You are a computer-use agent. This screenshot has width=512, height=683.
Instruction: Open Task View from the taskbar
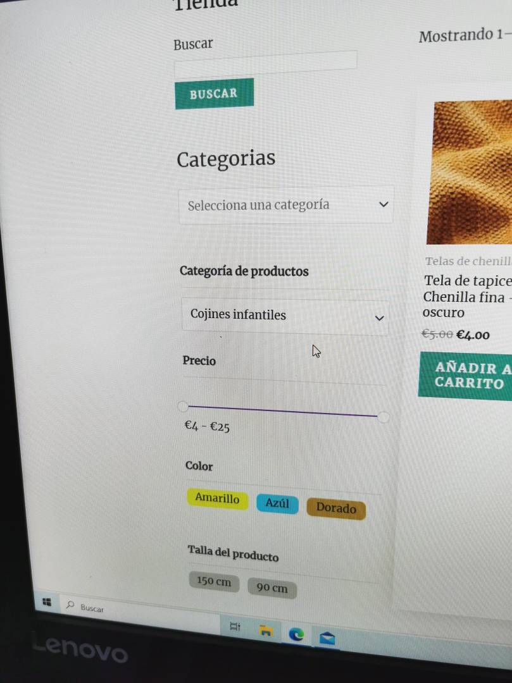235,626
